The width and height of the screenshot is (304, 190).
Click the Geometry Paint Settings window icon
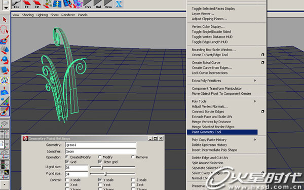pos(25,138)
